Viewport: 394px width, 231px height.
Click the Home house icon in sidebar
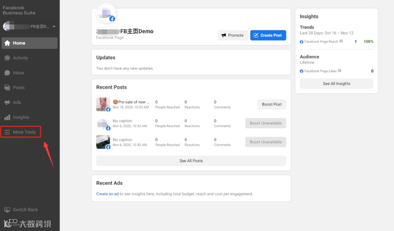coord(7,43)
